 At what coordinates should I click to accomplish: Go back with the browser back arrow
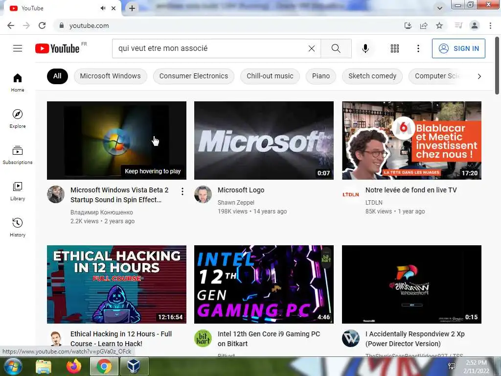[x=11, y=25]
